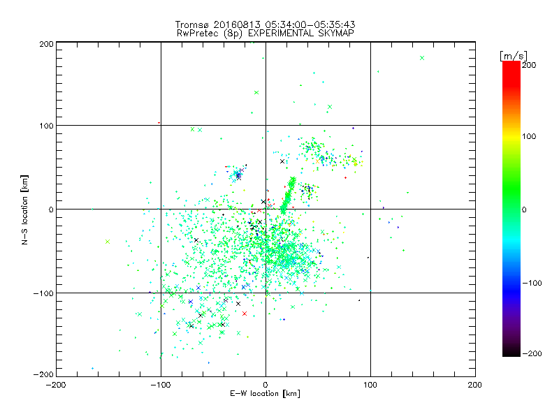Click the "[m/s]" colorbar unit label

[x=513, y=56]
